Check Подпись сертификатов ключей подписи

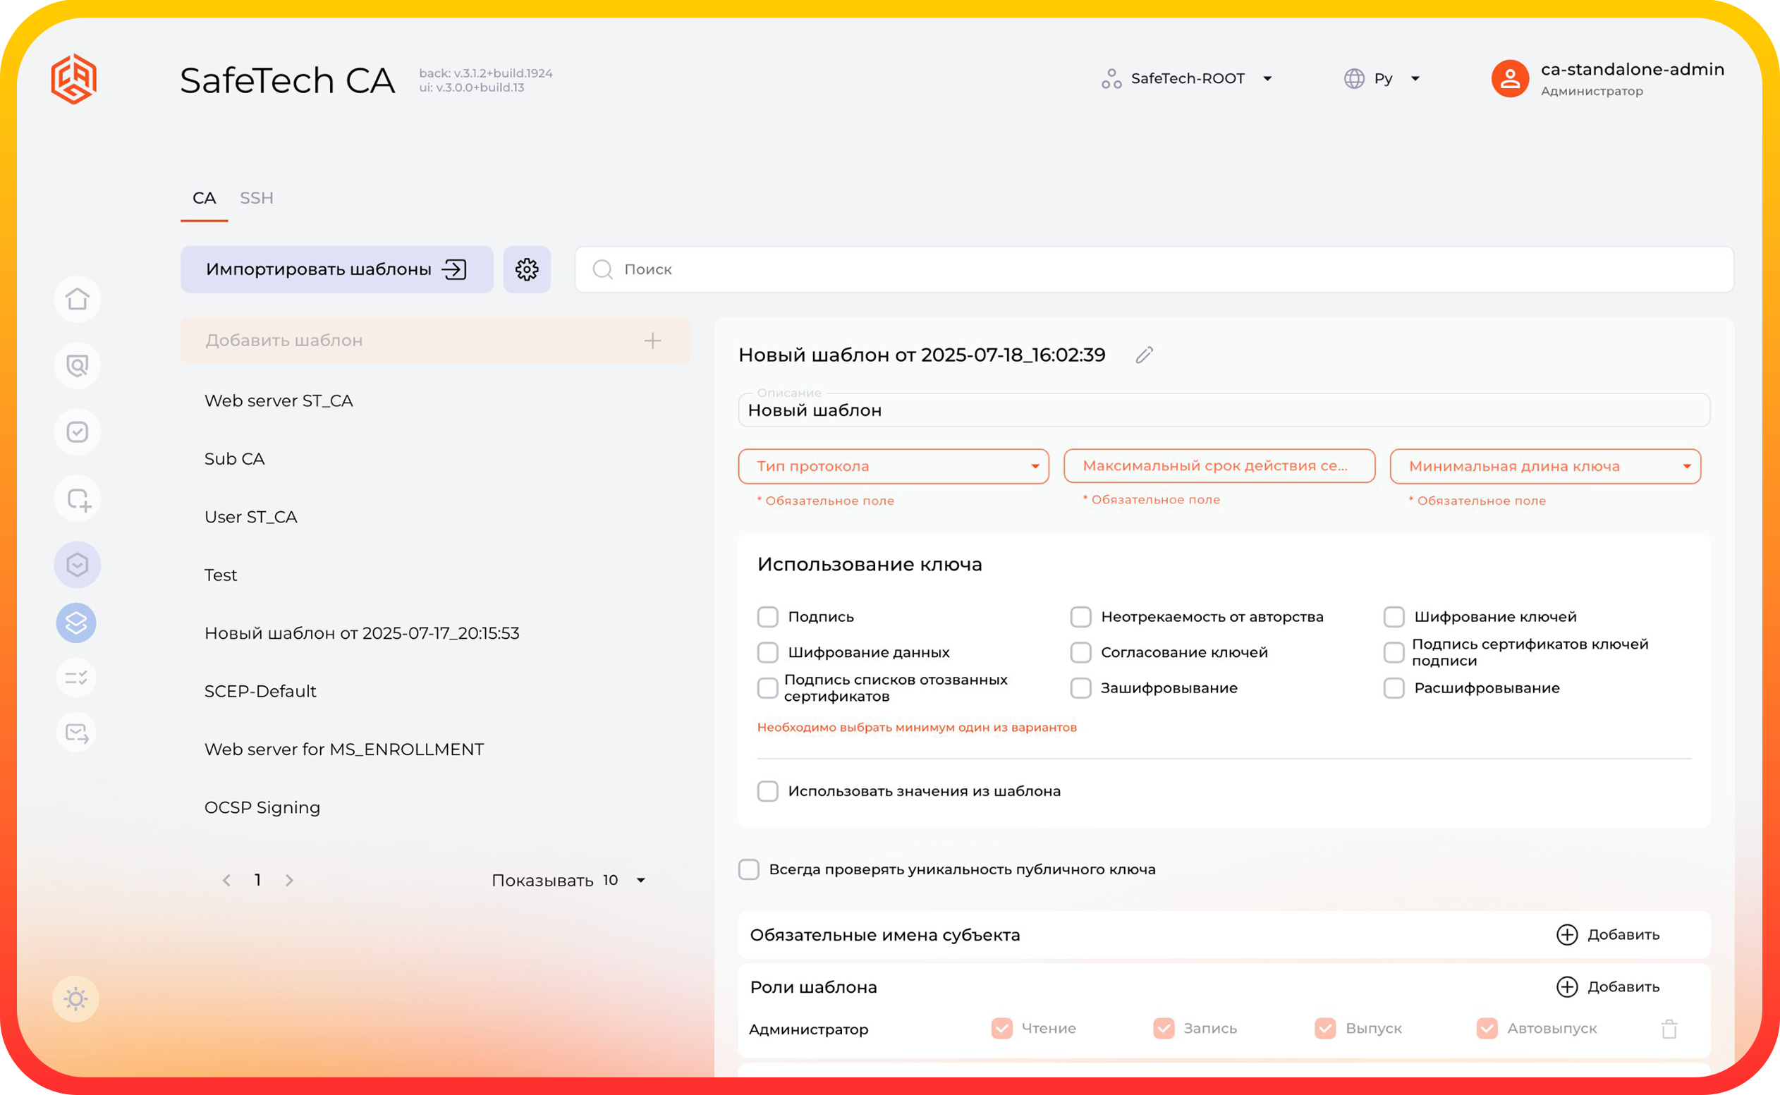[1394, 652]
